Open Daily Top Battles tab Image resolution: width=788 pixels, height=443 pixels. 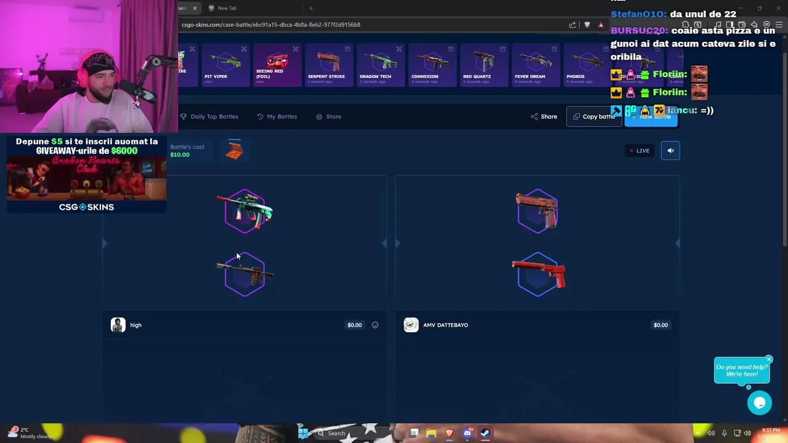[x=209, y=116]
